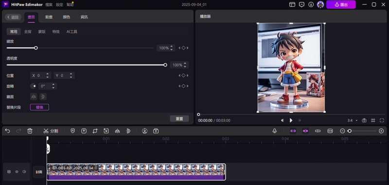Click the redo arrow in timeline toolbar
The image size is (389, 185).
[18, 131]
